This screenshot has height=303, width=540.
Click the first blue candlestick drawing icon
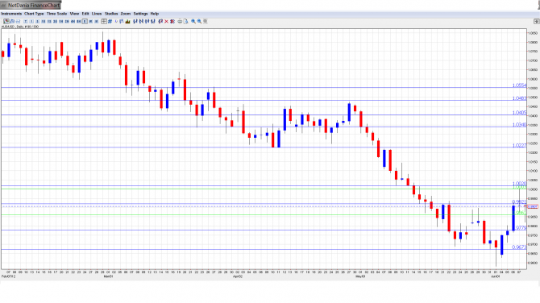135,21
